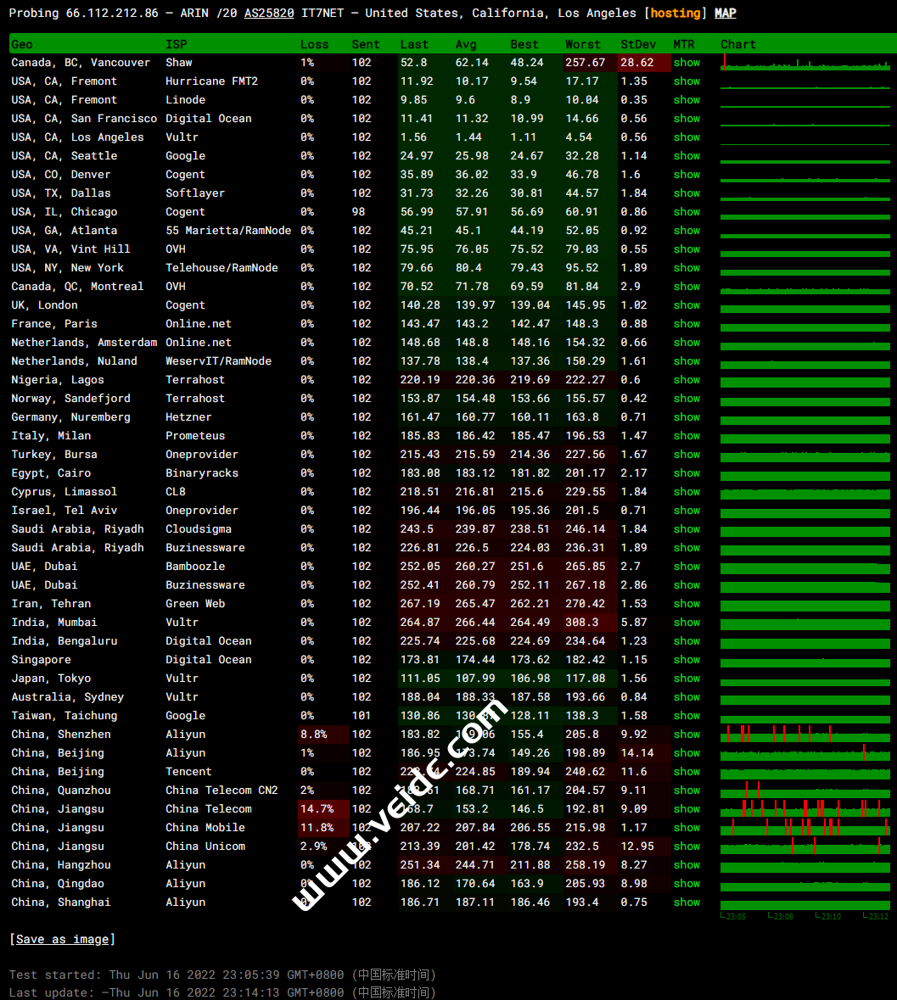This screenshot has height=1000, width=897.
Task: Click Save as image link
Action: [62, 939]
